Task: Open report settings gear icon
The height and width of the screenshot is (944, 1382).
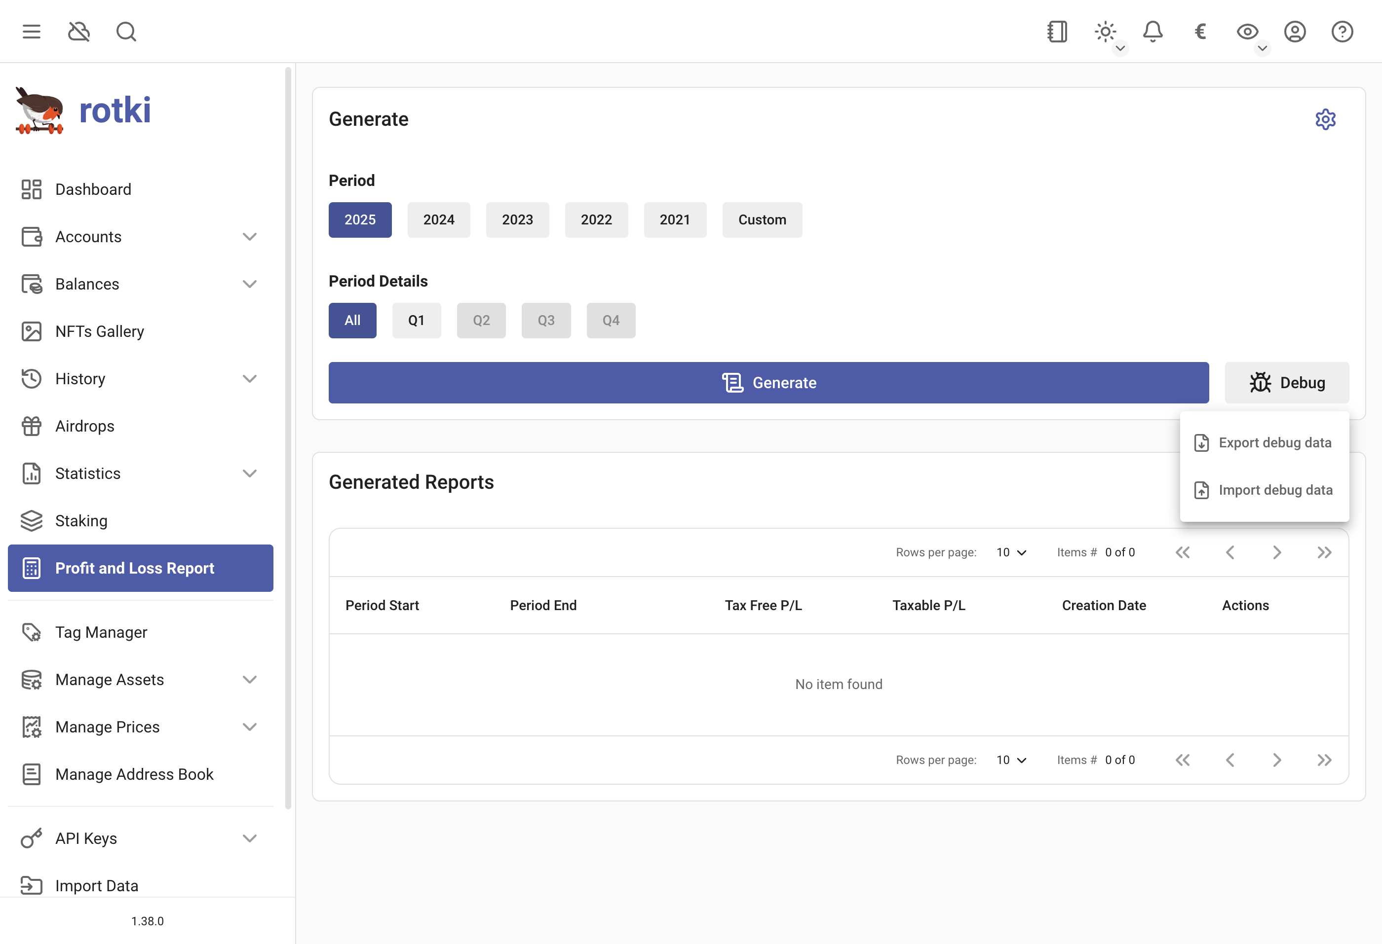Action: point(1325,119)
